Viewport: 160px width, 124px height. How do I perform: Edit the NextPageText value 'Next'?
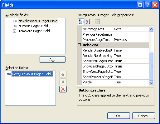pyautogui.click(x=131, y=29)
